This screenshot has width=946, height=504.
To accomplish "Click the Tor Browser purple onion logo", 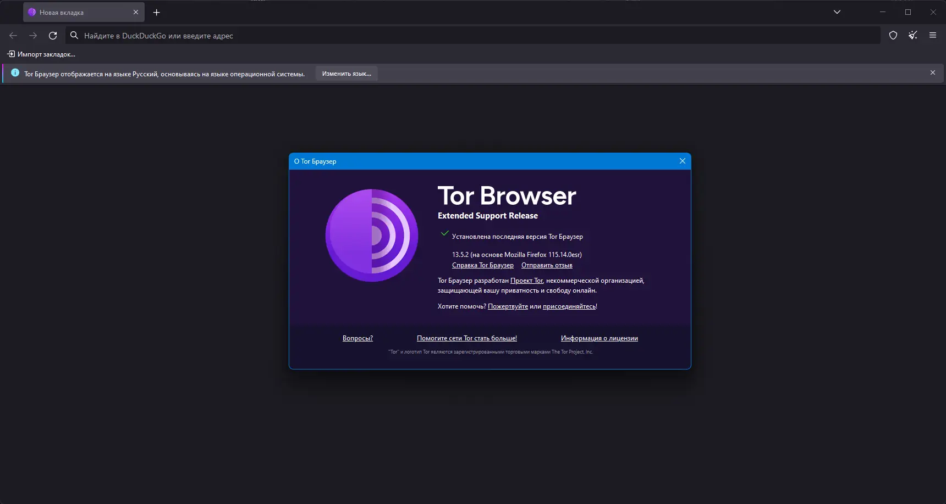I will pos(372,236).
